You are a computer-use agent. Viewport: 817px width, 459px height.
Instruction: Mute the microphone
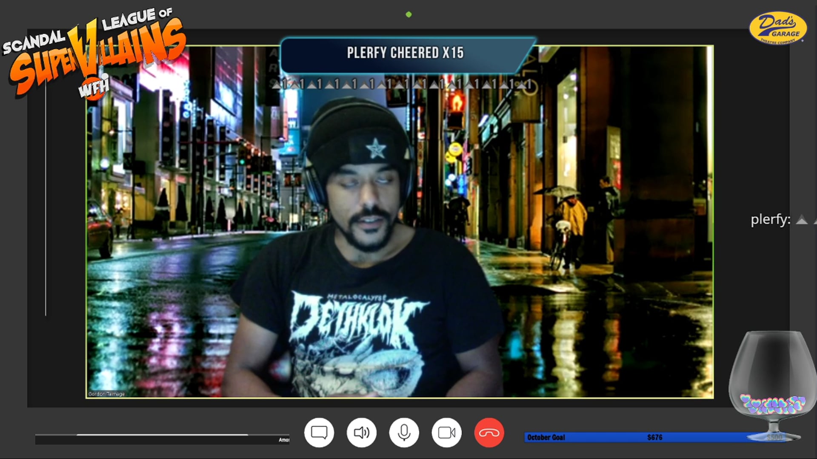point(404,433)
